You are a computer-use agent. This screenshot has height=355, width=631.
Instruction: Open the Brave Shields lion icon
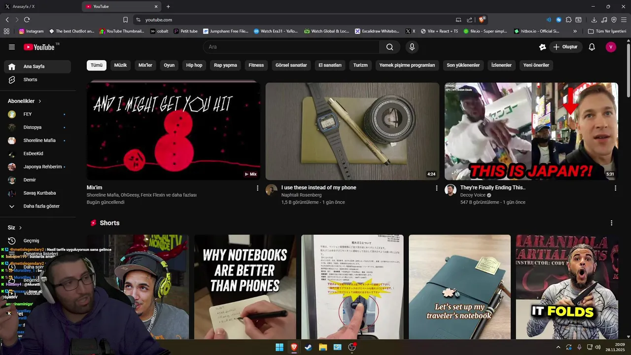(482, 20)
